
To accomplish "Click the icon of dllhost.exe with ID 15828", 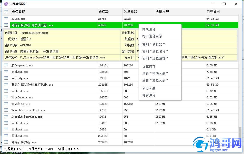I will point(6,129).
